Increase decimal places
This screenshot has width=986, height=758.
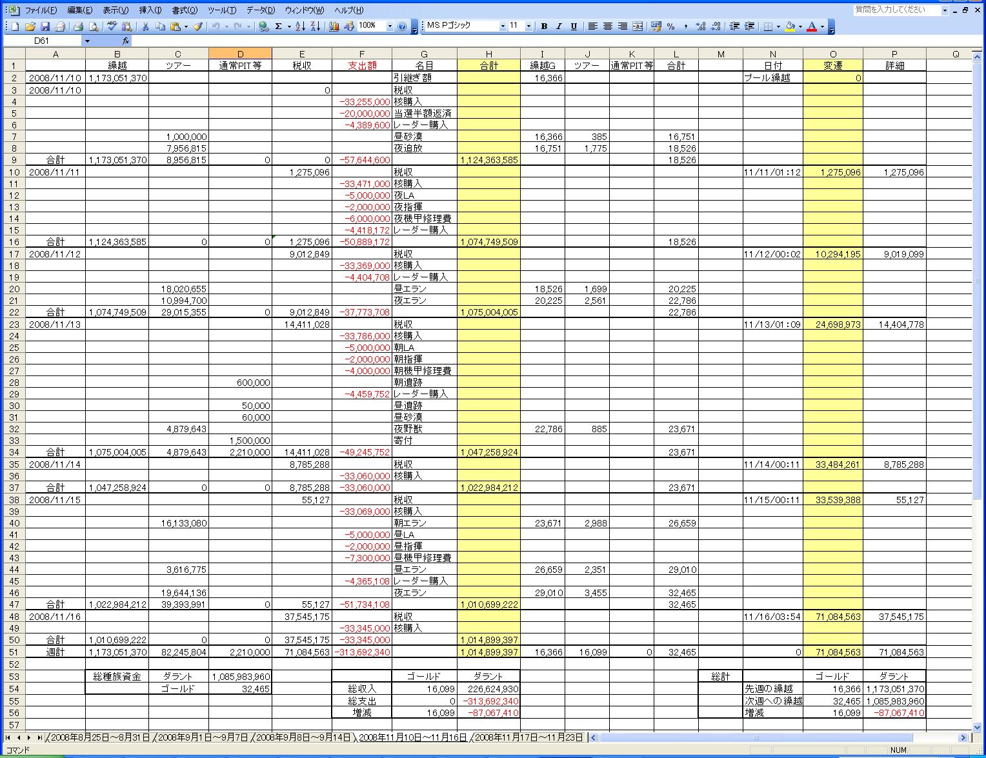click(701, 26)
